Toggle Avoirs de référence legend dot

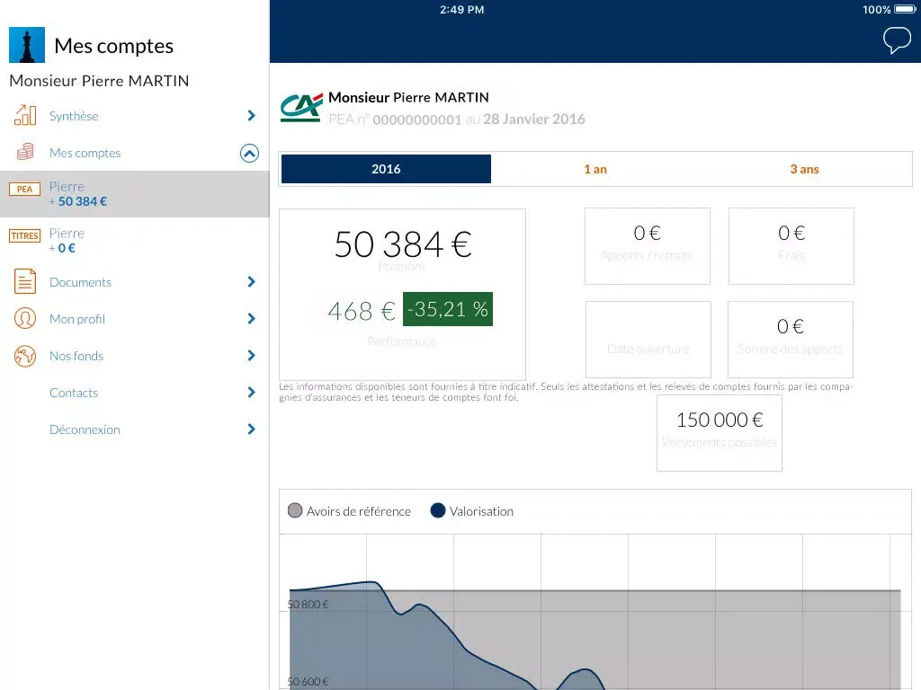[x=295, y=510]
